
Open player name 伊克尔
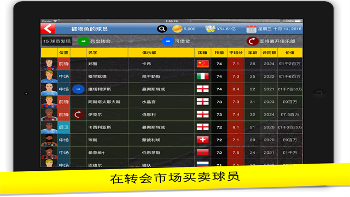click(x=95, y=114)
